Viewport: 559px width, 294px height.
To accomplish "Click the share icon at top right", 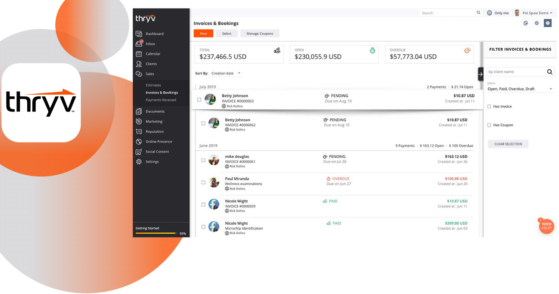I will [526, 23].
